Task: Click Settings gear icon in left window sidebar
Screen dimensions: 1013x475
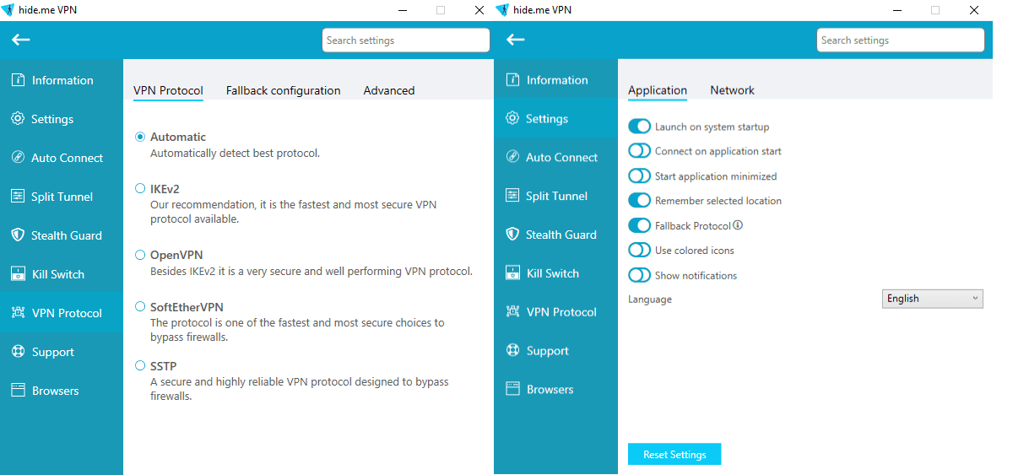Action: tap(17, 119)
